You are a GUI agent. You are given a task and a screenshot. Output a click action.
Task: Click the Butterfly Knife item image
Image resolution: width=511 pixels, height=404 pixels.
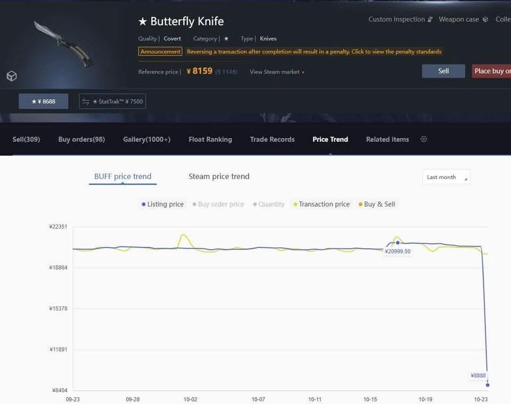[63, 44]
